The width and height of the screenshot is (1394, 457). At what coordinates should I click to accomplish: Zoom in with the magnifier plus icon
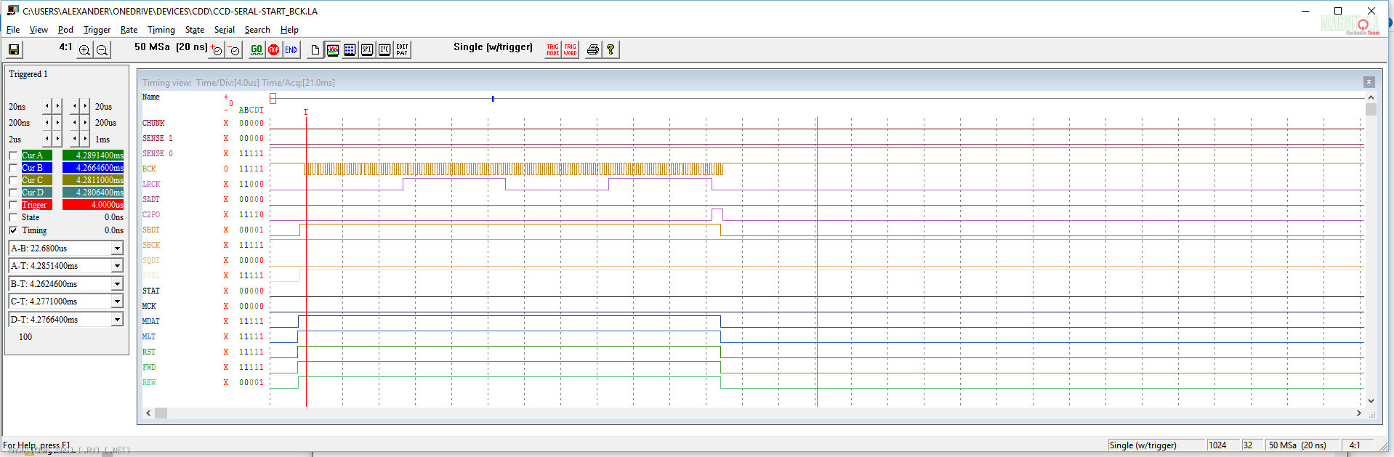point(84,49)
